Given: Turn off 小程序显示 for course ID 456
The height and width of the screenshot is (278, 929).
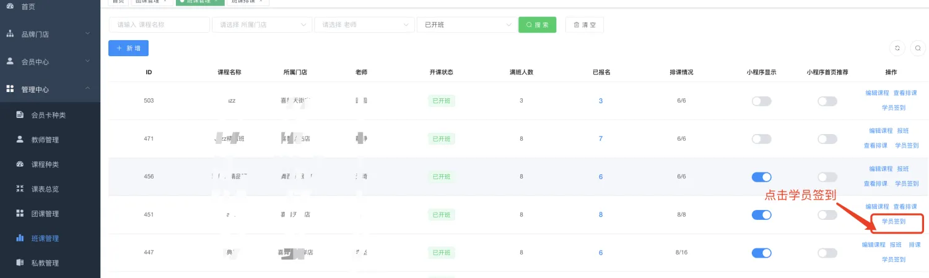Looking at the screenshot, I should coord(761,177).
